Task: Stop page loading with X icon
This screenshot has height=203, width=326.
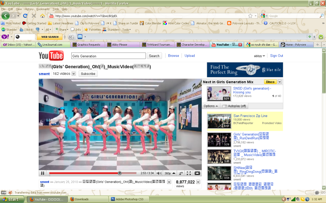Action: [34, 16]
